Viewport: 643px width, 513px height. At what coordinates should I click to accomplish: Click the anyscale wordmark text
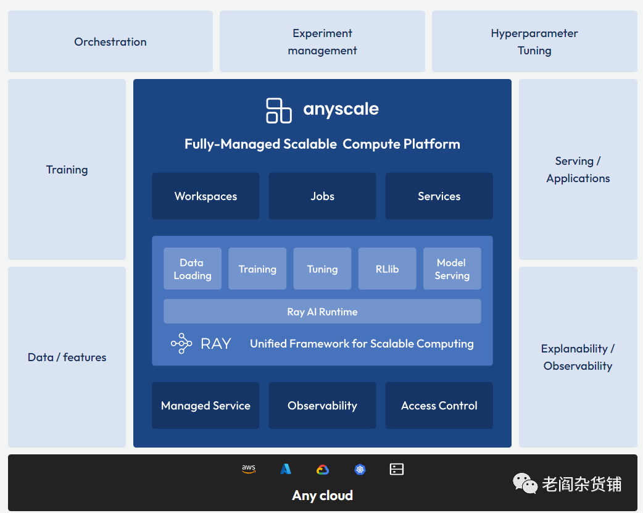point(341,109)
